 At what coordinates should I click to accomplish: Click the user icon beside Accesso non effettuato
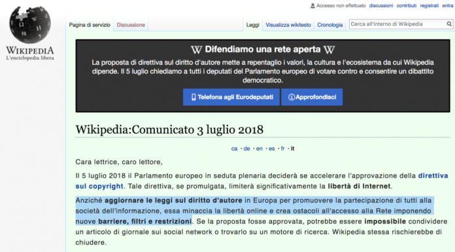[x=312, y=6]
